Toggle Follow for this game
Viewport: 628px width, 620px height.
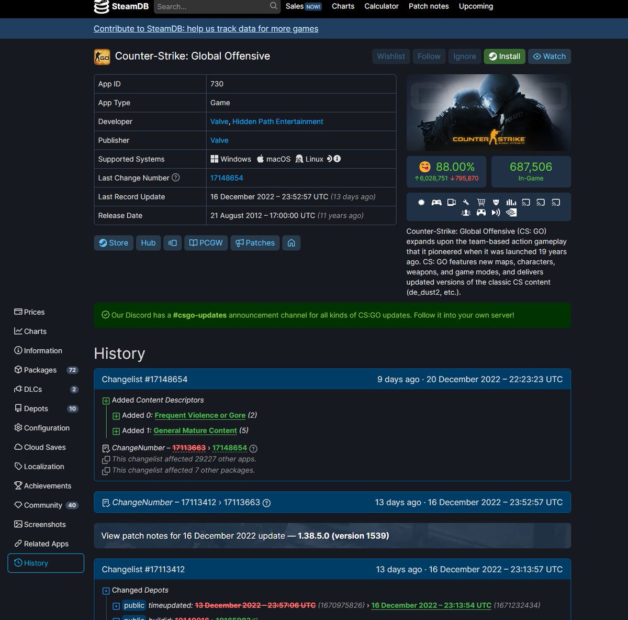pyautogui.click(x=429, y=57)
